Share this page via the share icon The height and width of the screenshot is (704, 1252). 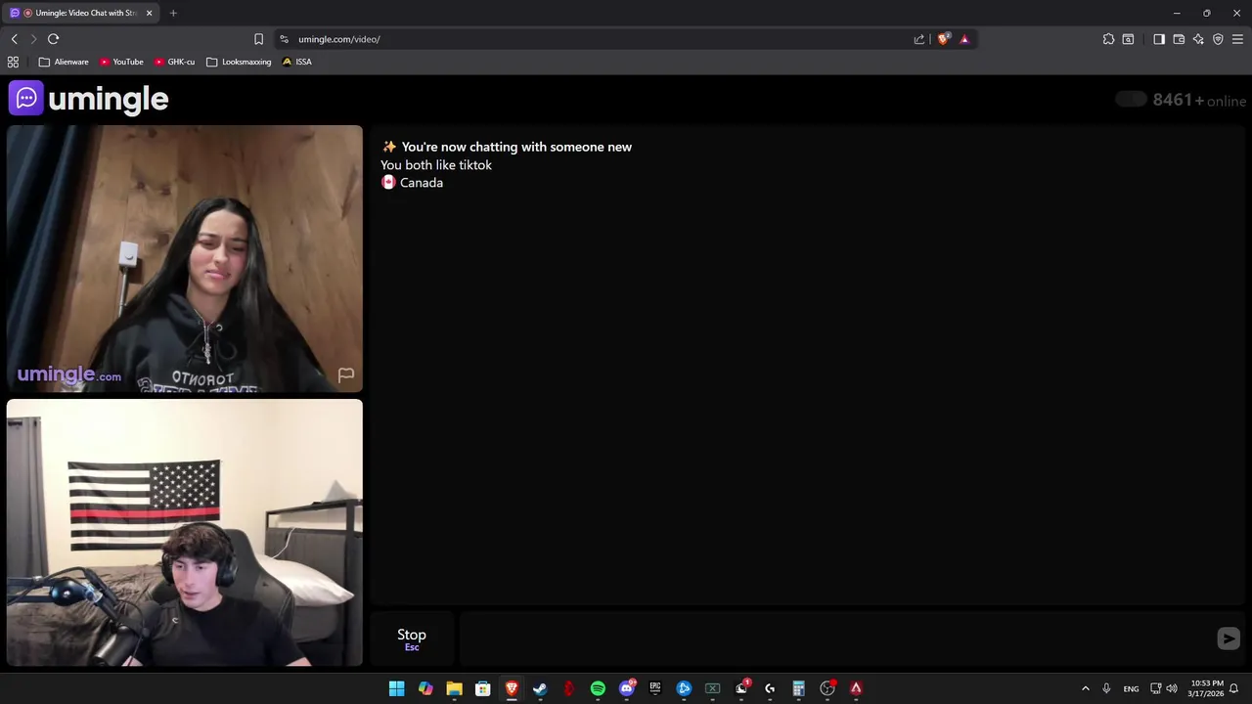[919, 39]
